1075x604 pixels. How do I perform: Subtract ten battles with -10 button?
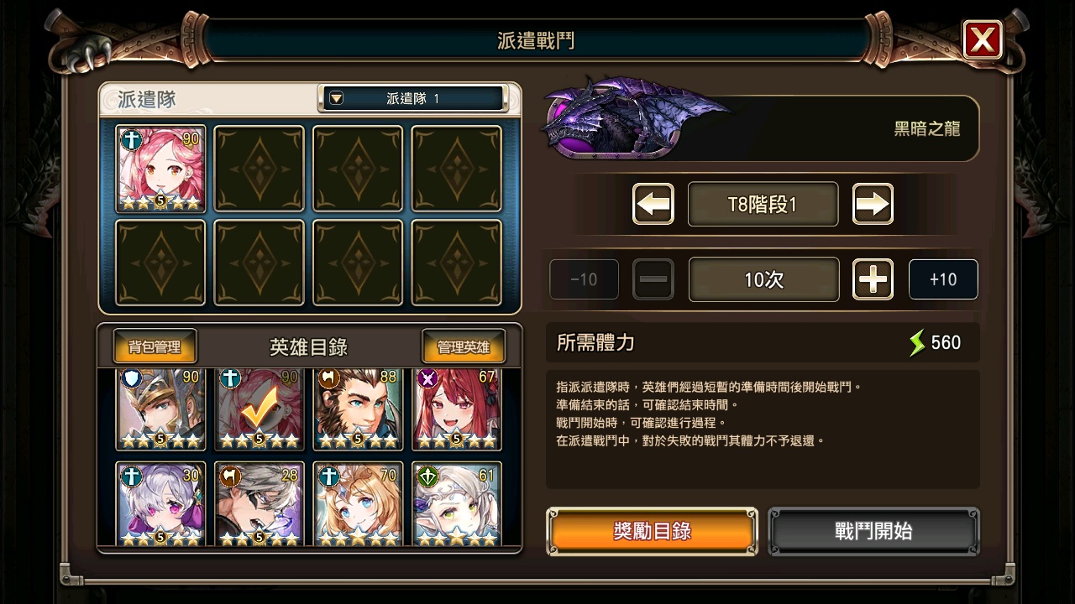(x=584, y=279)
